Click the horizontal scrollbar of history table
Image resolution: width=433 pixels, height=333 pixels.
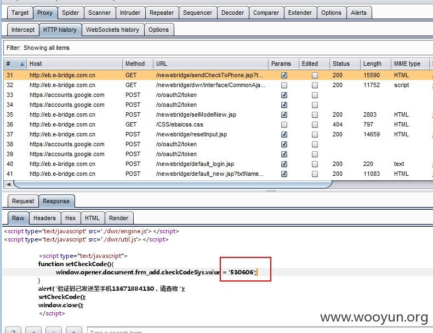(x=173, y=184)
